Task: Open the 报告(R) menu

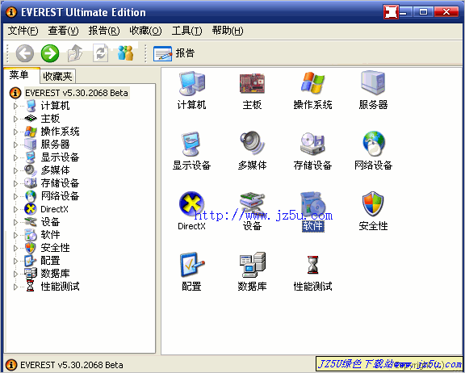Action: [x=104, y=31]
